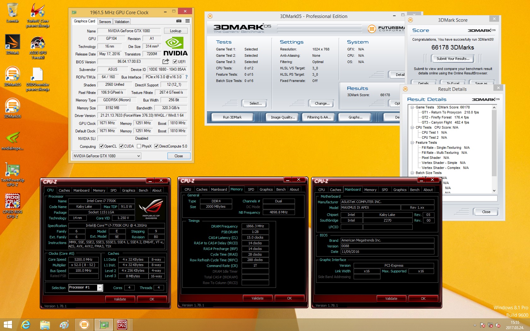The height and width of the screenshot is (331, 530).
Task: Click the Windows Start button
Action: point(8,325)
